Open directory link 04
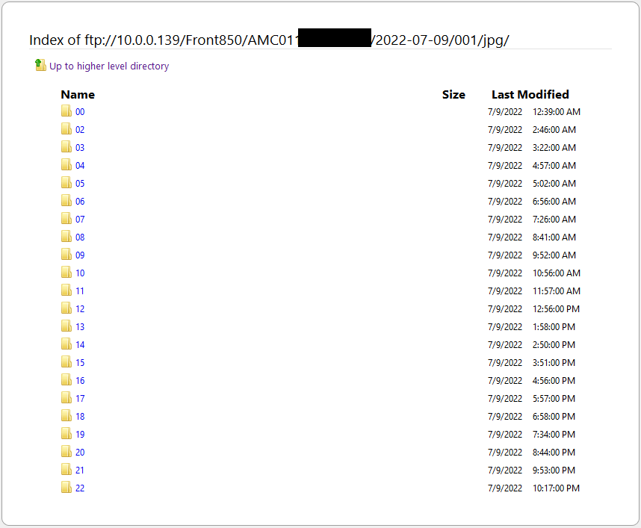 click(x=80, y=166)
